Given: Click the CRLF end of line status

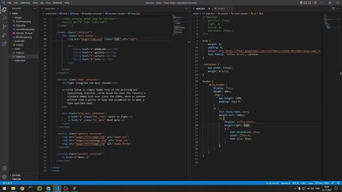Looking at the screenshot, I should 304,183.
